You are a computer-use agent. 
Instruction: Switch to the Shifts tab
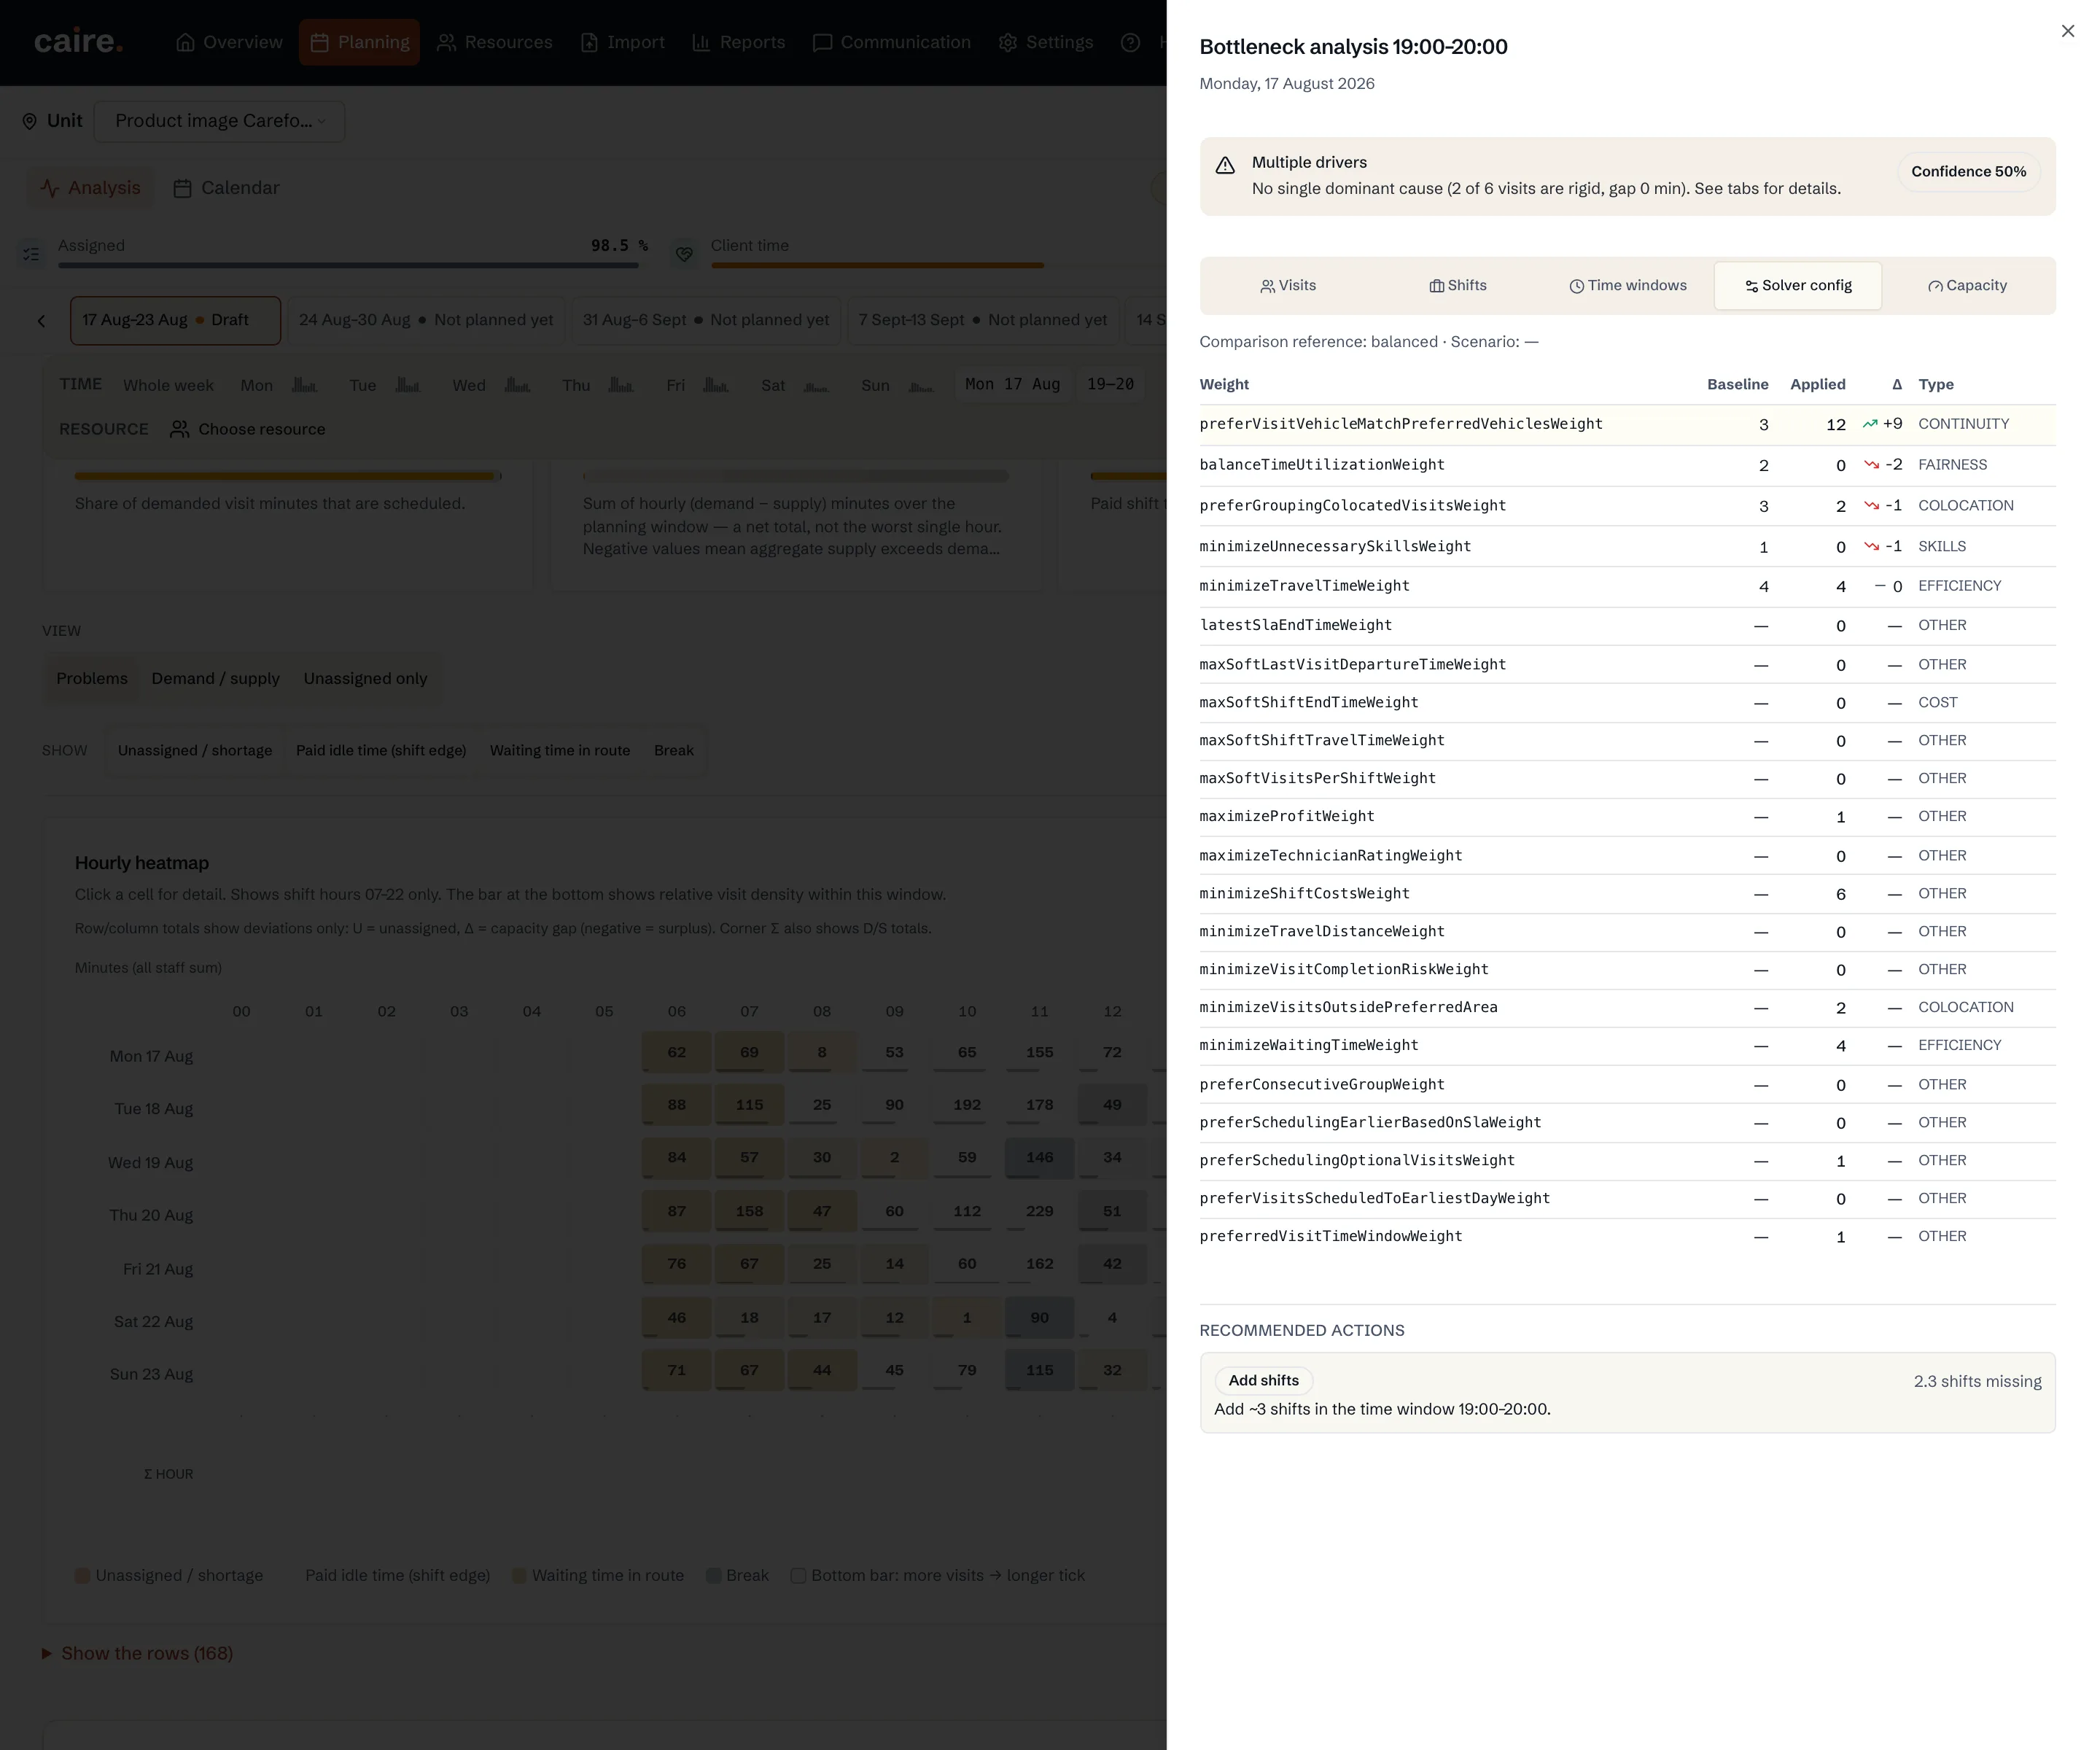[1458, 286]
